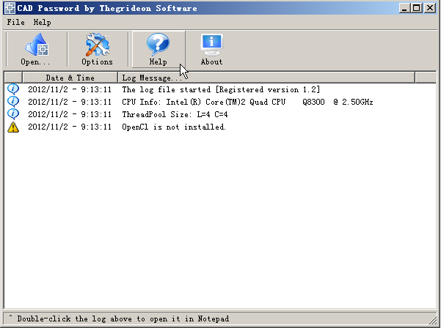This screenshot has height=328, width=441.
Task: Click status bar 'Double-click the log above' hint
Action: point(123,318)
